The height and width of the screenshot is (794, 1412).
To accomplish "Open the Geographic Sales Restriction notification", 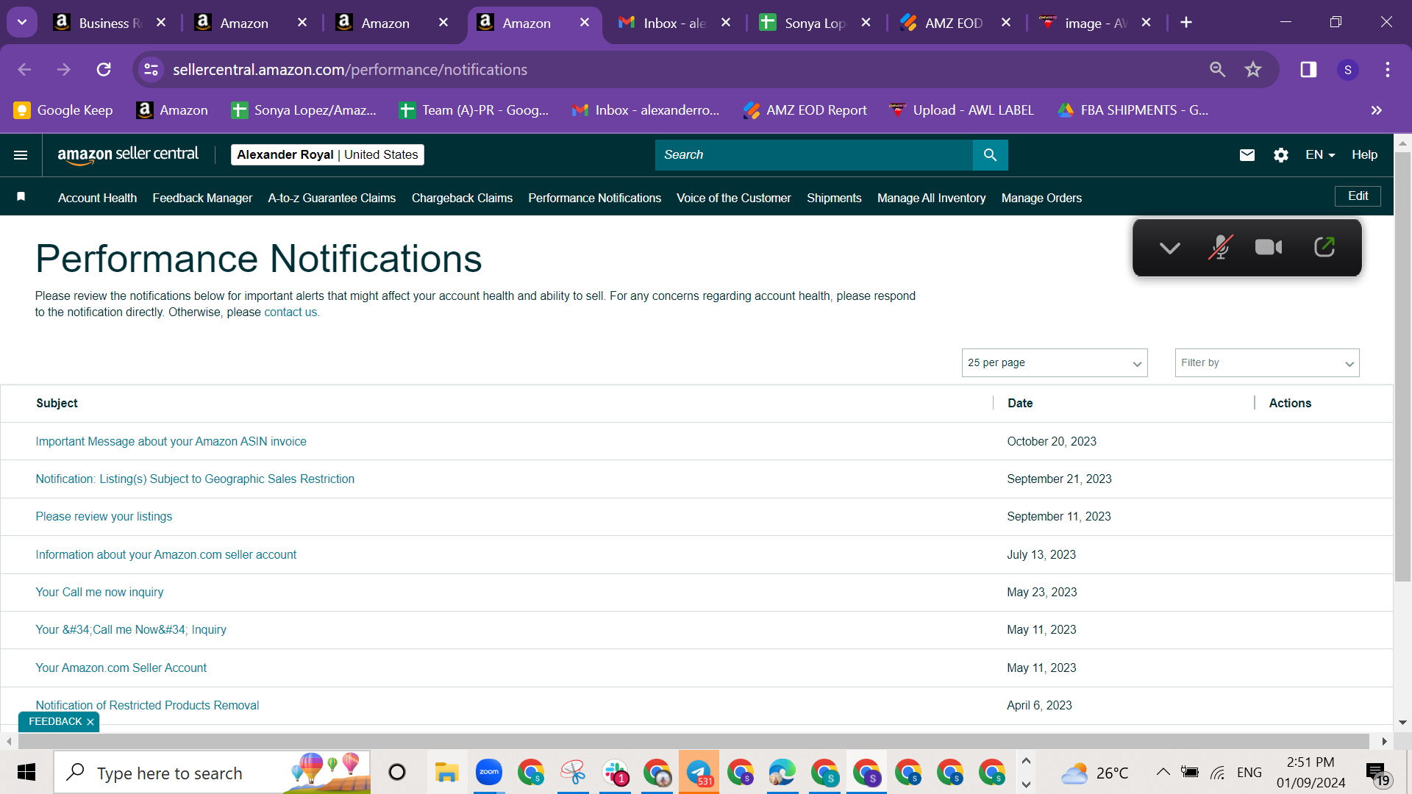I will pos(195,479).
